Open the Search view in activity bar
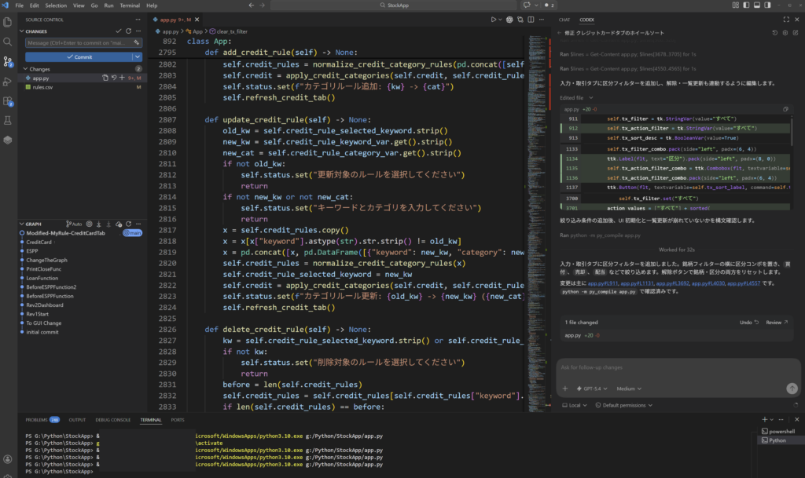805x478 pixels. 8,41
